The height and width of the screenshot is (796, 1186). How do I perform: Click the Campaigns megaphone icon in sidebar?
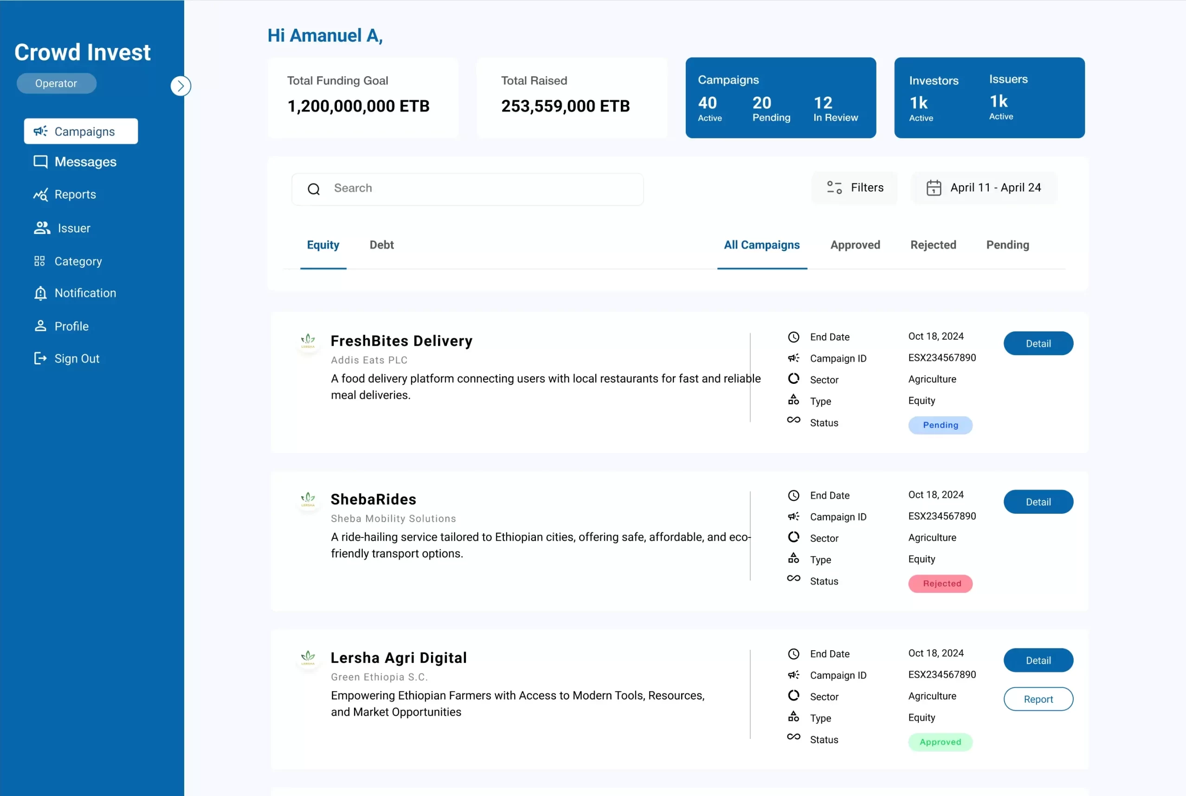40,131
